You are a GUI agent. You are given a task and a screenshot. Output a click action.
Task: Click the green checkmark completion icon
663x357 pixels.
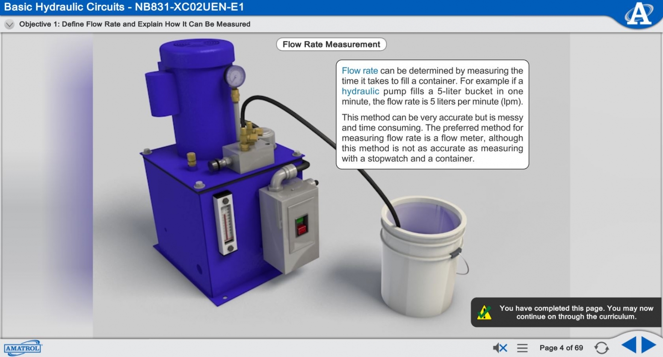point(485,313)
